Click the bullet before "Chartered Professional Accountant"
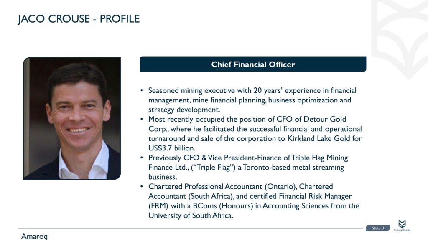Screen dimensions: 428x240 (x=142, y=187)
